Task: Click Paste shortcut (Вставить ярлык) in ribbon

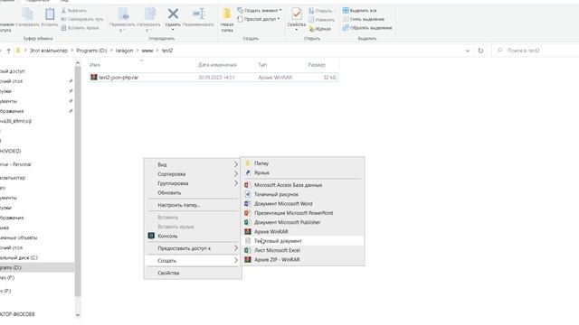Action: click(80, 28)
